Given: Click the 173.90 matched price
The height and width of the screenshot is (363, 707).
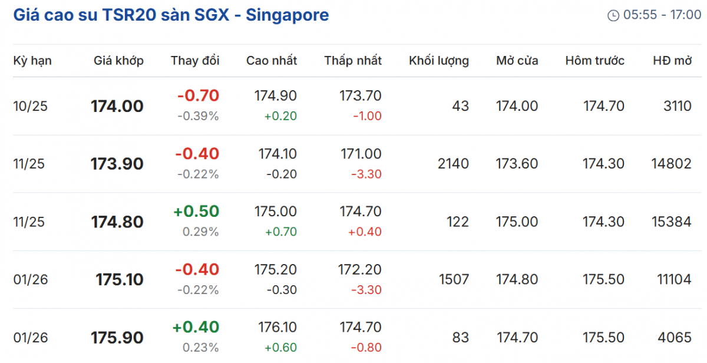Looking at the screenshot, I should 117,164.
